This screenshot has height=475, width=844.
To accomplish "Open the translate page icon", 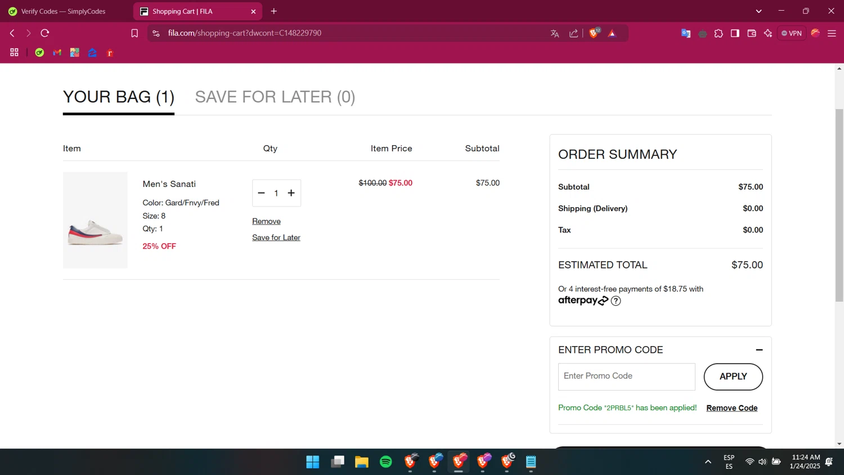I will pyautogui.click(x=555, y=33).
